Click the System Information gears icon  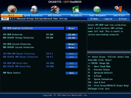34,9
